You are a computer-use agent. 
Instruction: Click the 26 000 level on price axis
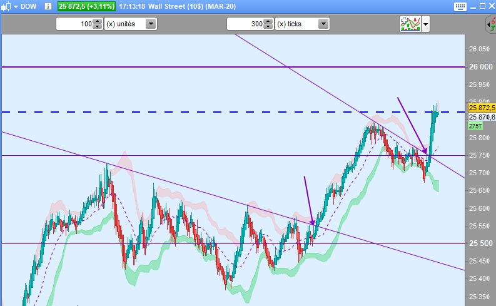pos(480,67)
